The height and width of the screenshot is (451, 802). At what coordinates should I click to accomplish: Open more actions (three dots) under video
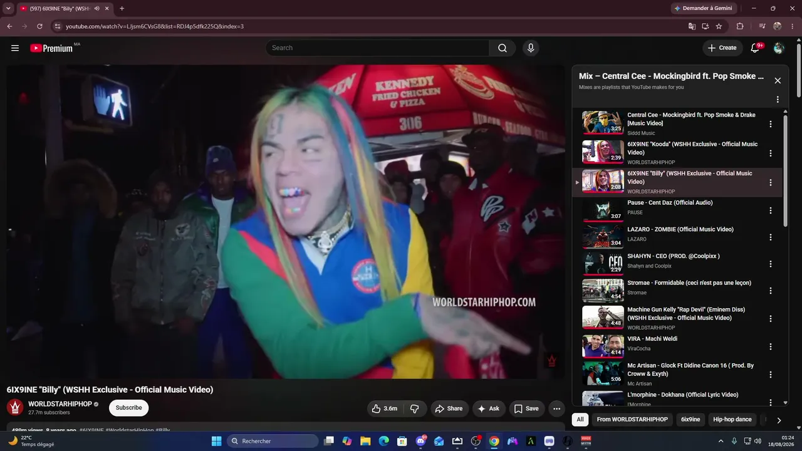click(556, 408)
